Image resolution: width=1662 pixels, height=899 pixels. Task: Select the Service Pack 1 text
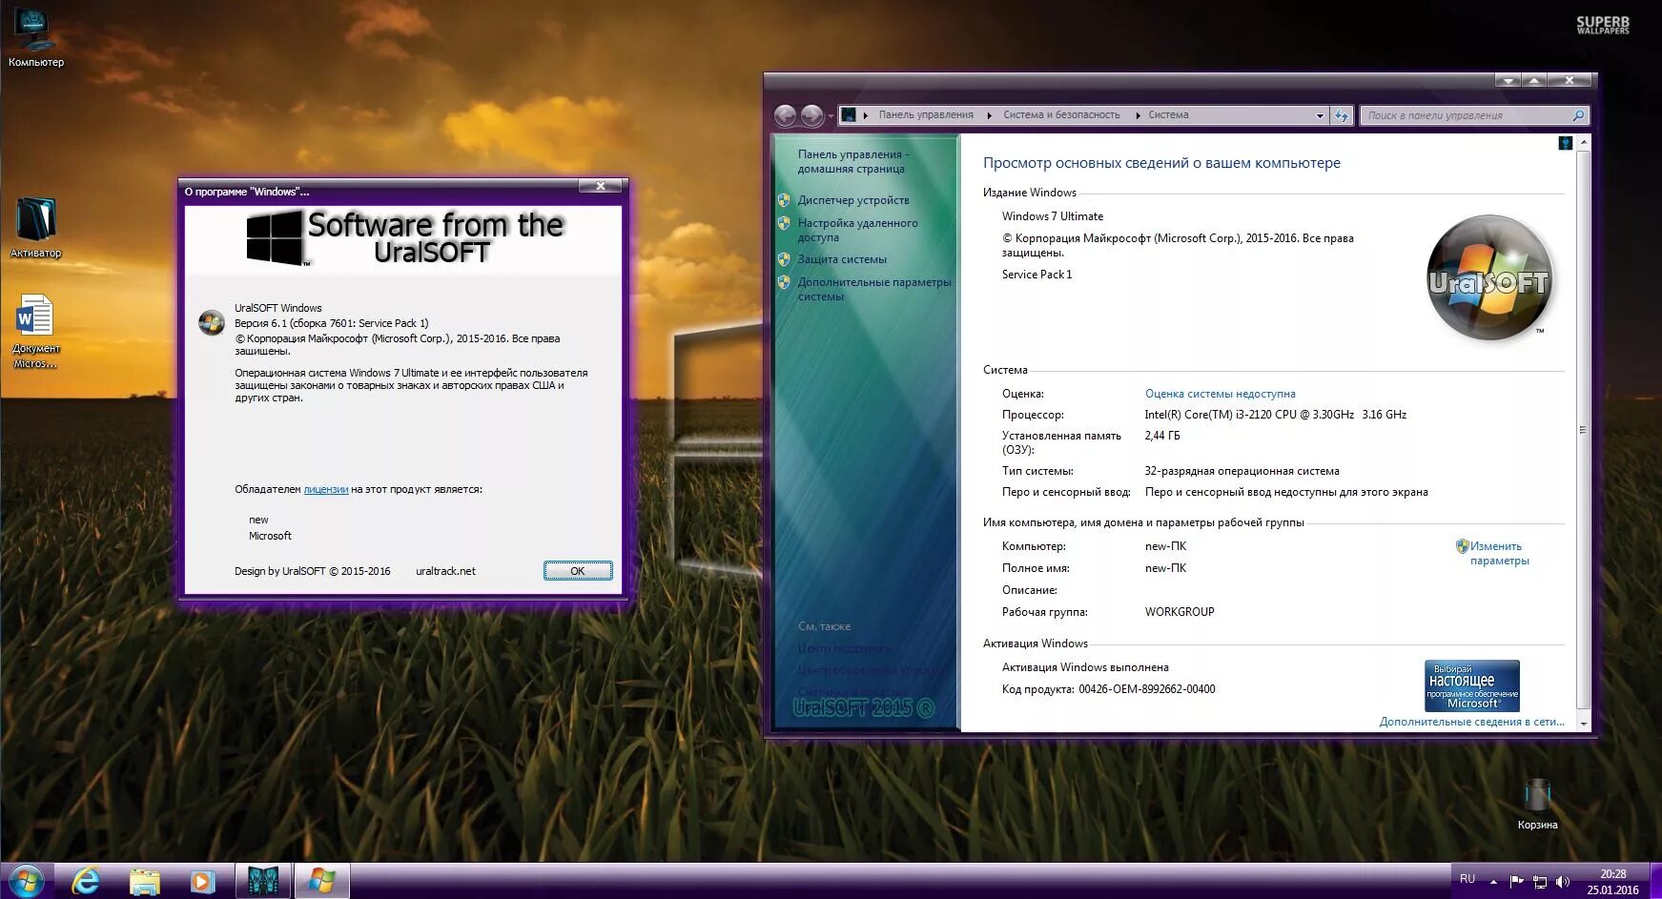coord(1036,275)
